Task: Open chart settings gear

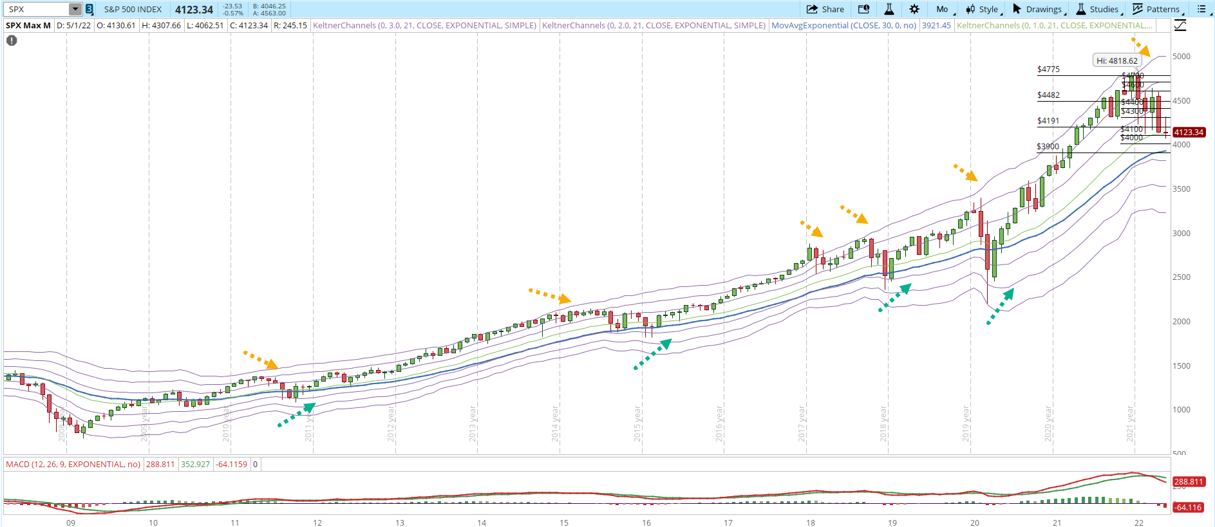Action: [x=914, y=9]
